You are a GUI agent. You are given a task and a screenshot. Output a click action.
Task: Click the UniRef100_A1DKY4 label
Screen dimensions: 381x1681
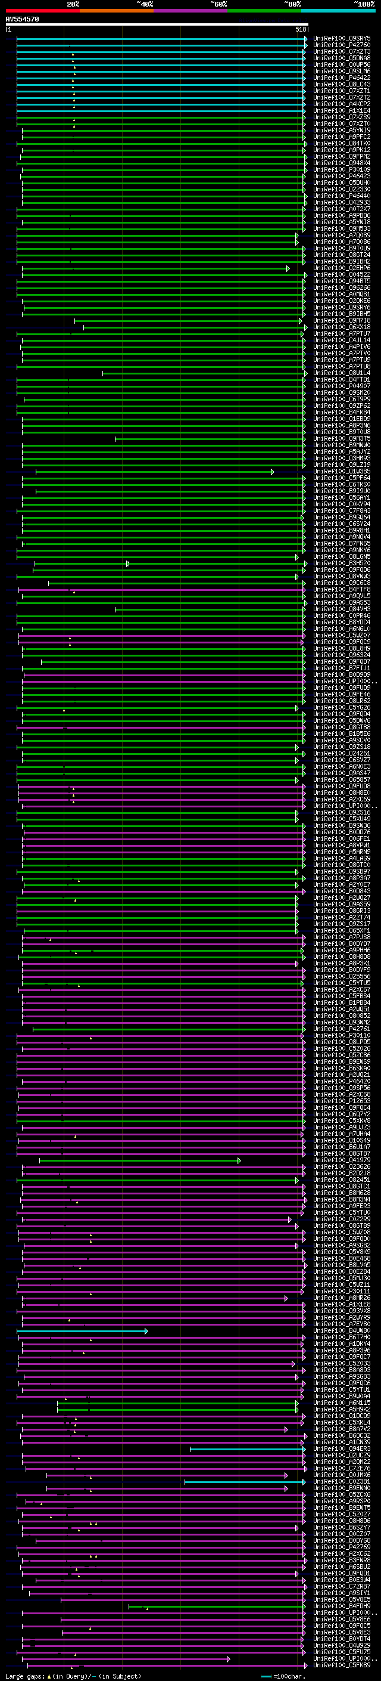342,1343
